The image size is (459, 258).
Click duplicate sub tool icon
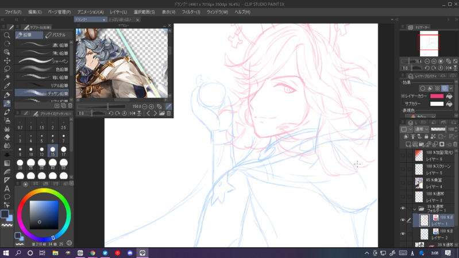click(x=64, y=106)
